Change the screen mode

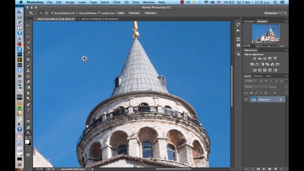coord(28,155)
